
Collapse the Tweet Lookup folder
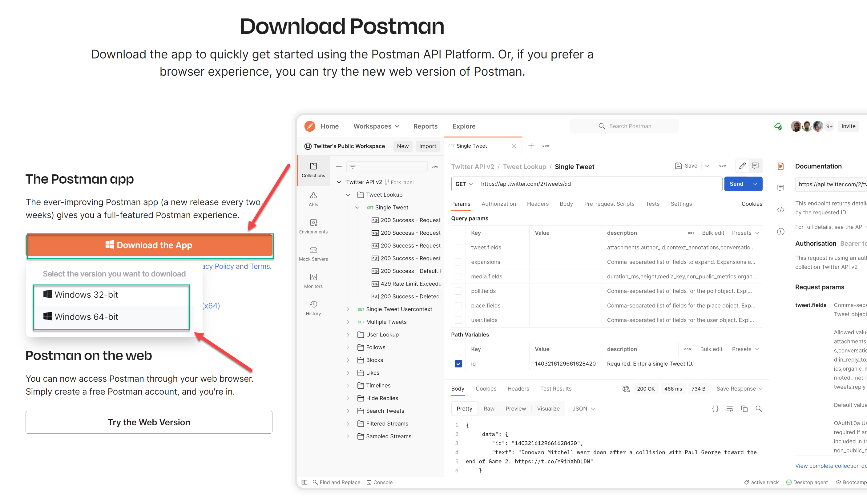click(348, 195)
